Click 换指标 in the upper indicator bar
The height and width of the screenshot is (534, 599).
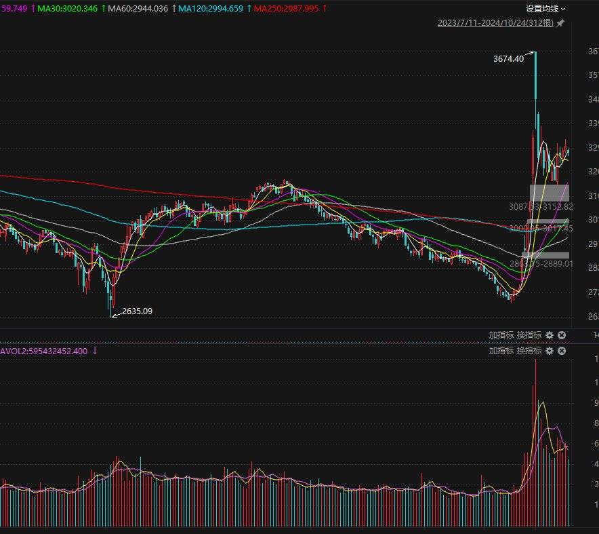[x=529, y=335]
